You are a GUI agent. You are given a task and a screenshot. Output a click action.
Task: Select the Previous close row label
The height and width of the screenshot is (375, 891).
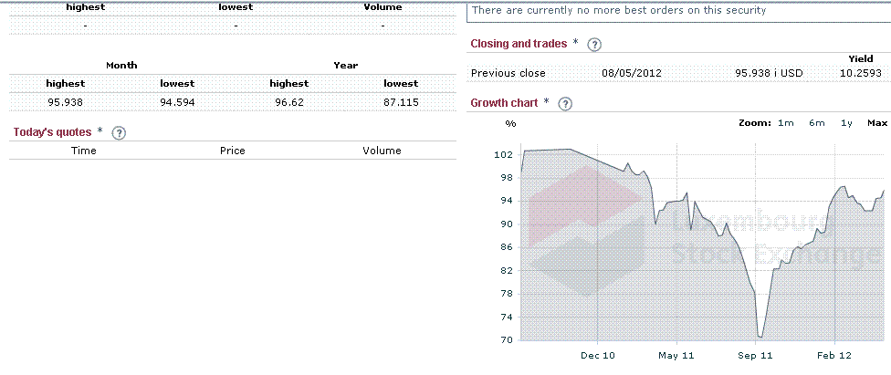[x=508, y=72]
